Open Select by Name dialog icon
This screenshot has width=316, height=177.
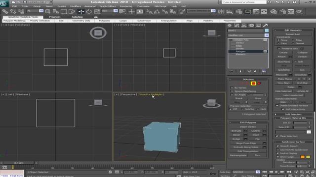[56, 11]
